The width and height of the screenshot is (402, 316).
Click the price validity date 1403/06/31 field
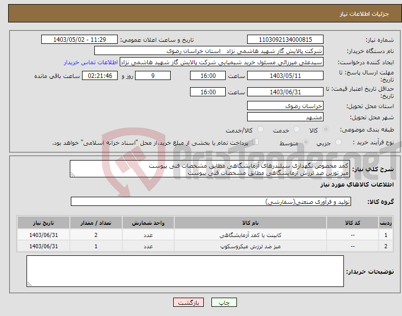tap(285, 92)
